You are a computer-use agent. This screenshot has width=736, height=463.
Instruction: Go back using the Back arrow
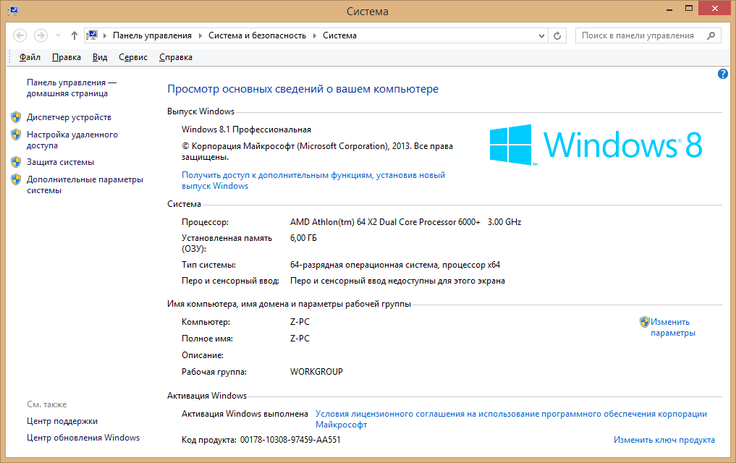point(20,35)
